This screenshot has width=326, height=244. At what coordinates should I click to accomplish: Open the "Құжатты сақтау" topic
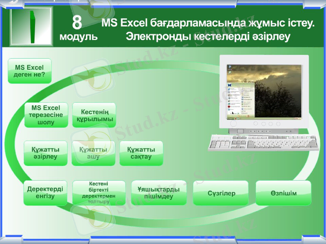[x=141, y=153]
